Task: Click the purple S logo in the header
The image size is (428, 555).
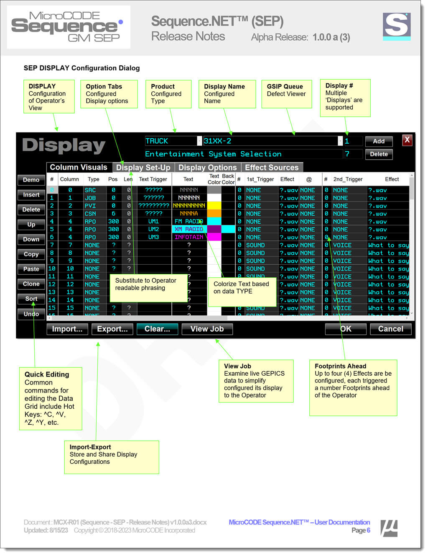Action: (x=397, y=26)
